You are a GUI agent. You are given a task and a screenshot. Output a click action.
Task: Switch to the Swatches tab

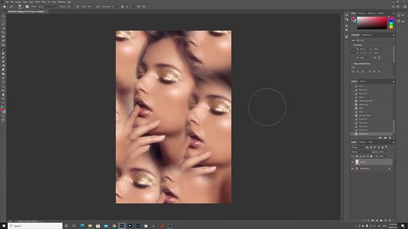(x=361, y=13)
